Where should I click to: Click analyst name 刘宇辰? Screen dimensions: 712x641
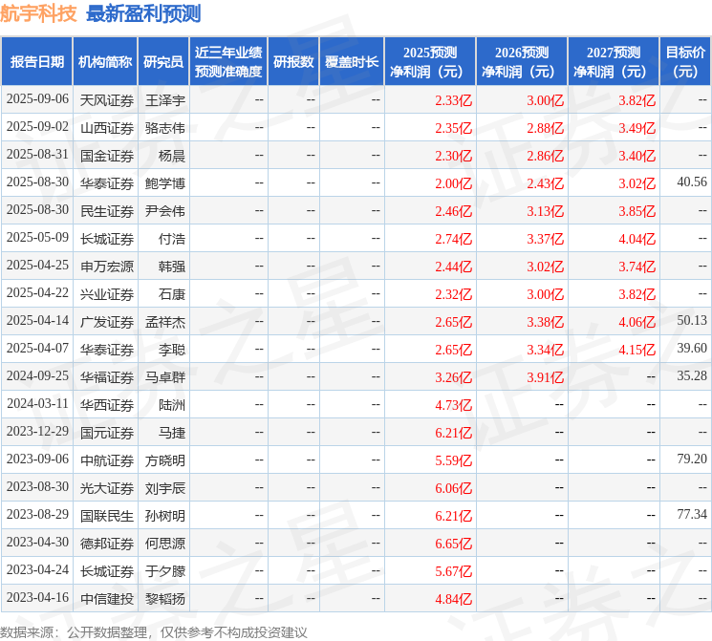tap(164, 488)
